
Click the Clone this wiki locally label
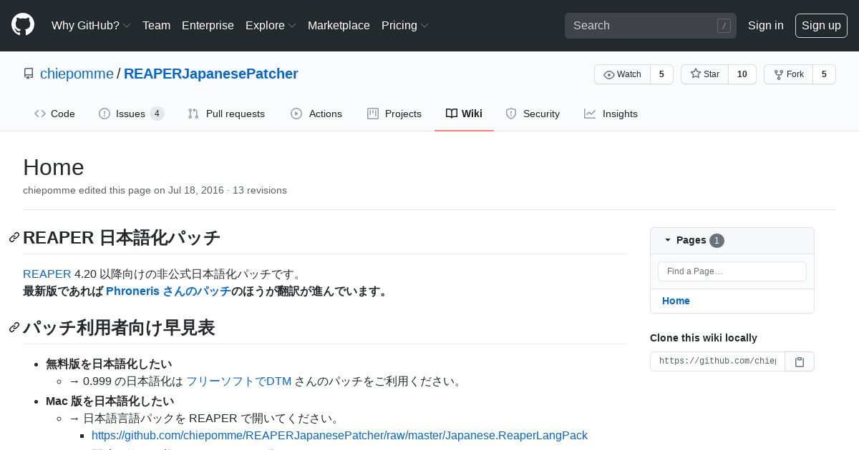[x=704, y=338]
